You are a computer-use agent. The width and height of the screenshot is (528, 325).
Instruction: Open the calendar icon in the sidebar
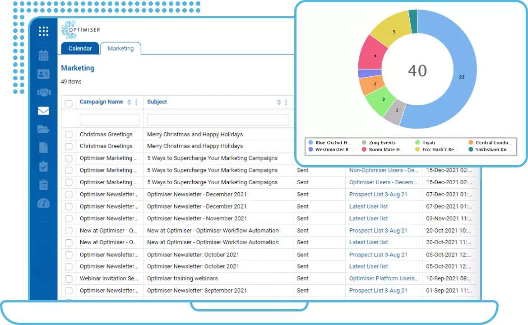coord(43,56)
